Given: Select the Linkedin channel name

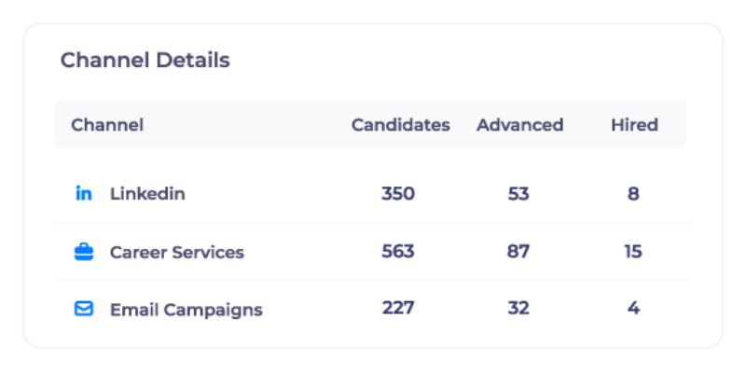Looking at the screenshot, I should (x=147, y=194).
